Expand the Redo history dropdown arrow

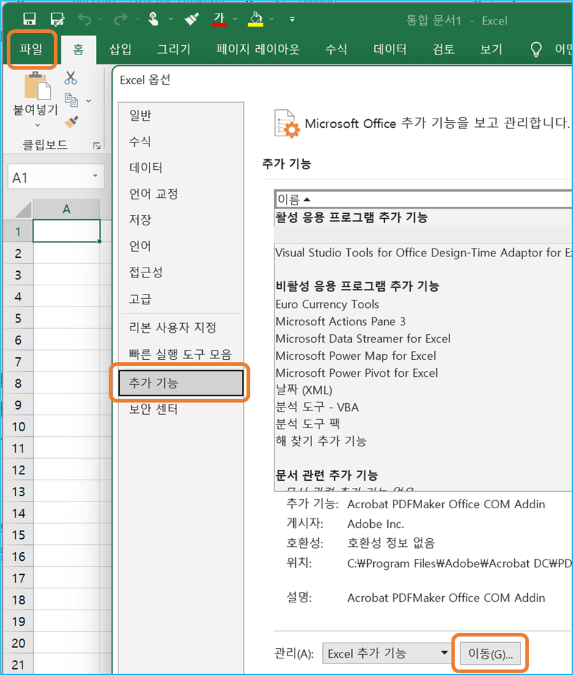click(137, 19)
